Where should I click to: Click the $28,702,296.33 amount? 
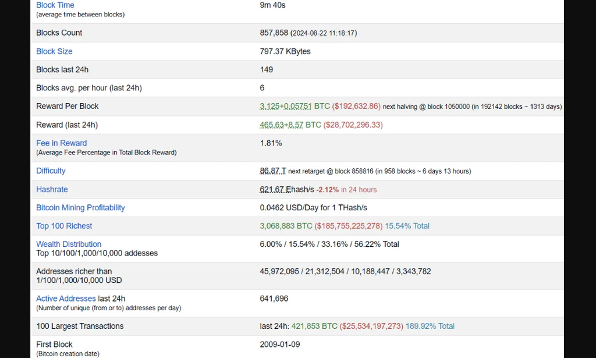point(353,125)
